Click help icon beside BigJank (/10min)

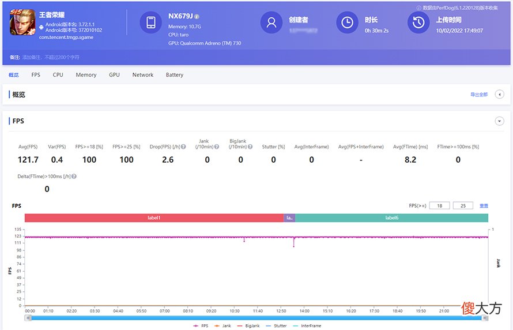pos(250,147)
